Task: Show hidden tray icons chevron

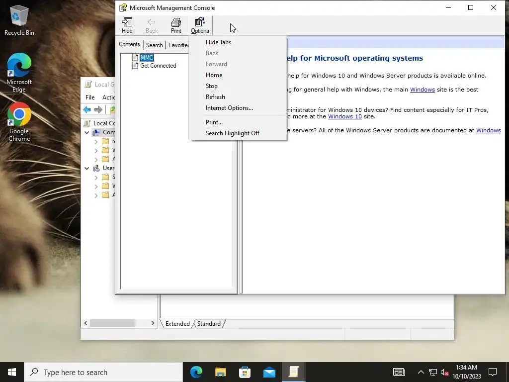Action: 421,372
